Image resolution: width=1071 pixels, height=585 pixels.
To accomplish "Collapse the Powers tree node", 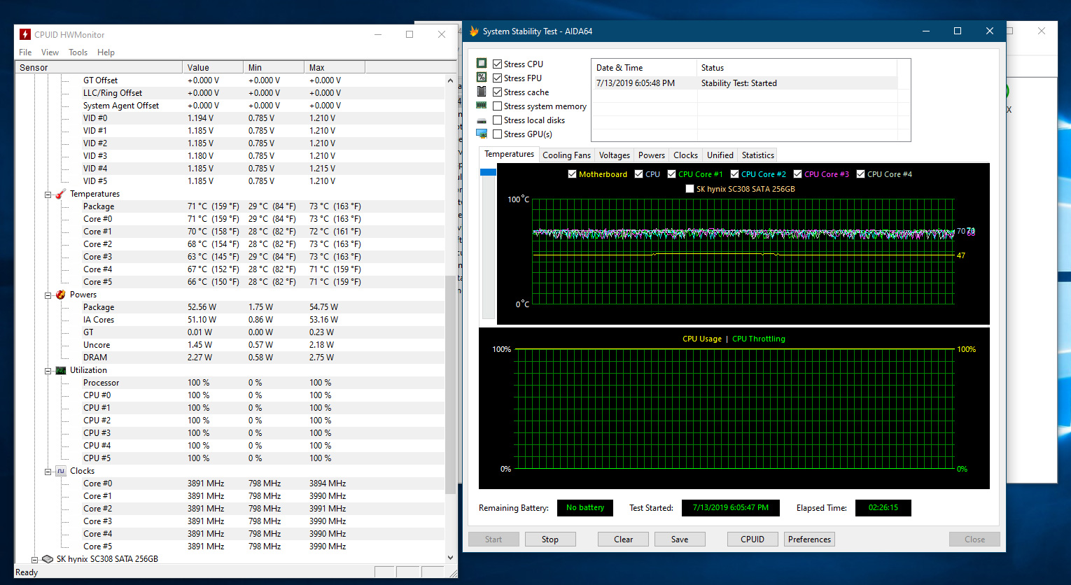I will tap(48, 295).
